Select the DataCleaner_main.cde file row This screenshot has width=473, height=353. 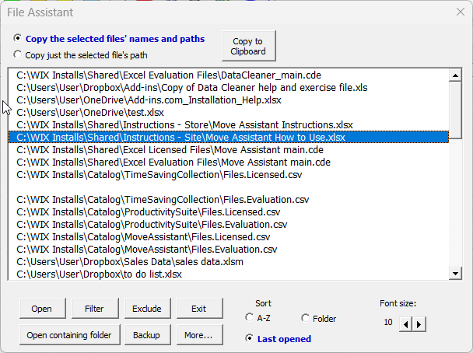(x=229, y=75)
